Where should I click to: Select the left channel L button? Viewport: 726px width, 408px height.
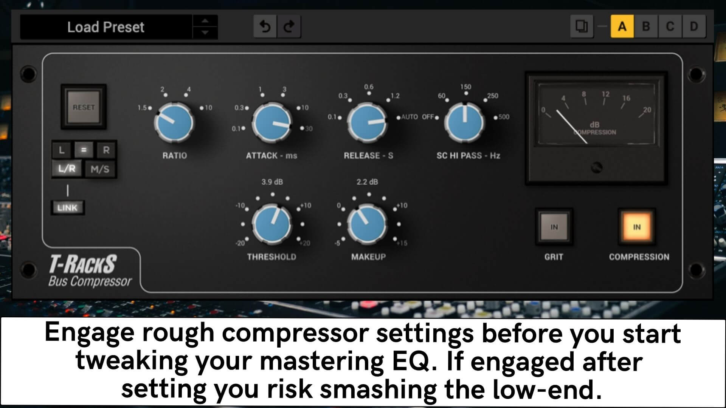(62, 150)
